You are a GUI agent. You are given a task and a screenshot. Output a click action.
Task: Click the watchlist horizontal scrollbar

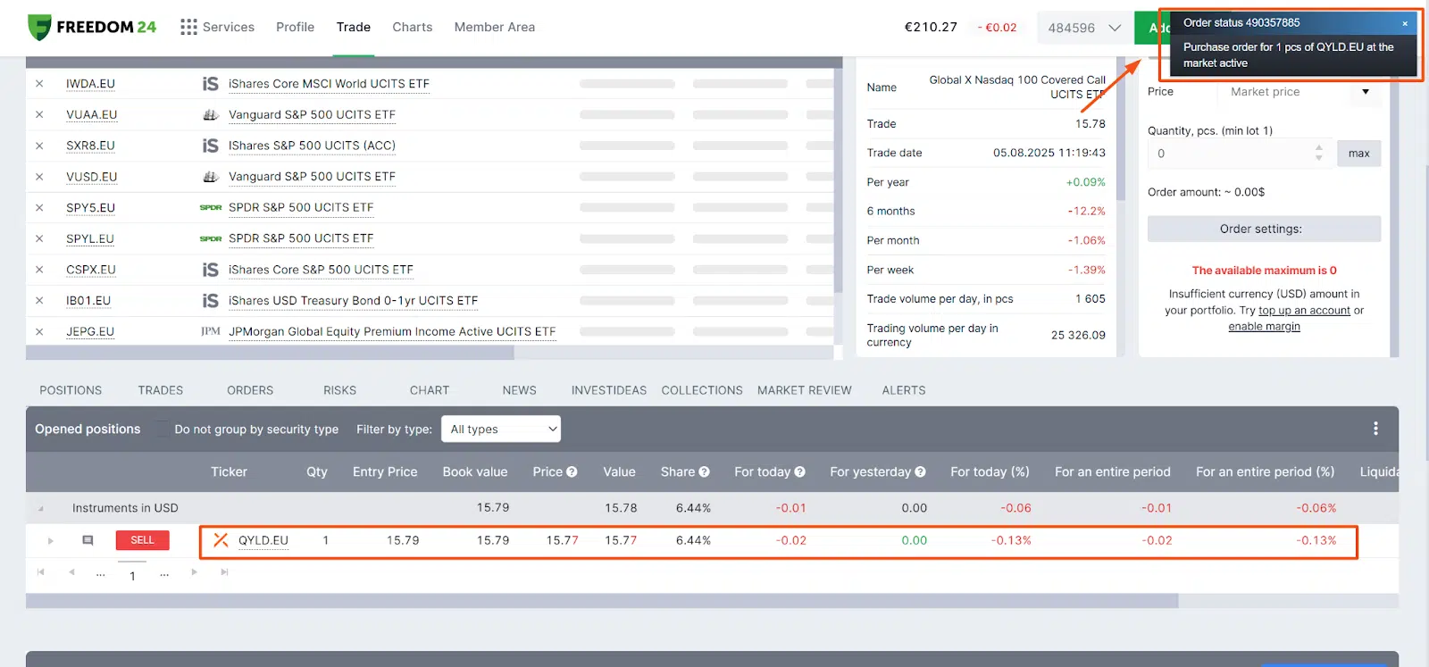(x=270, y=353)
